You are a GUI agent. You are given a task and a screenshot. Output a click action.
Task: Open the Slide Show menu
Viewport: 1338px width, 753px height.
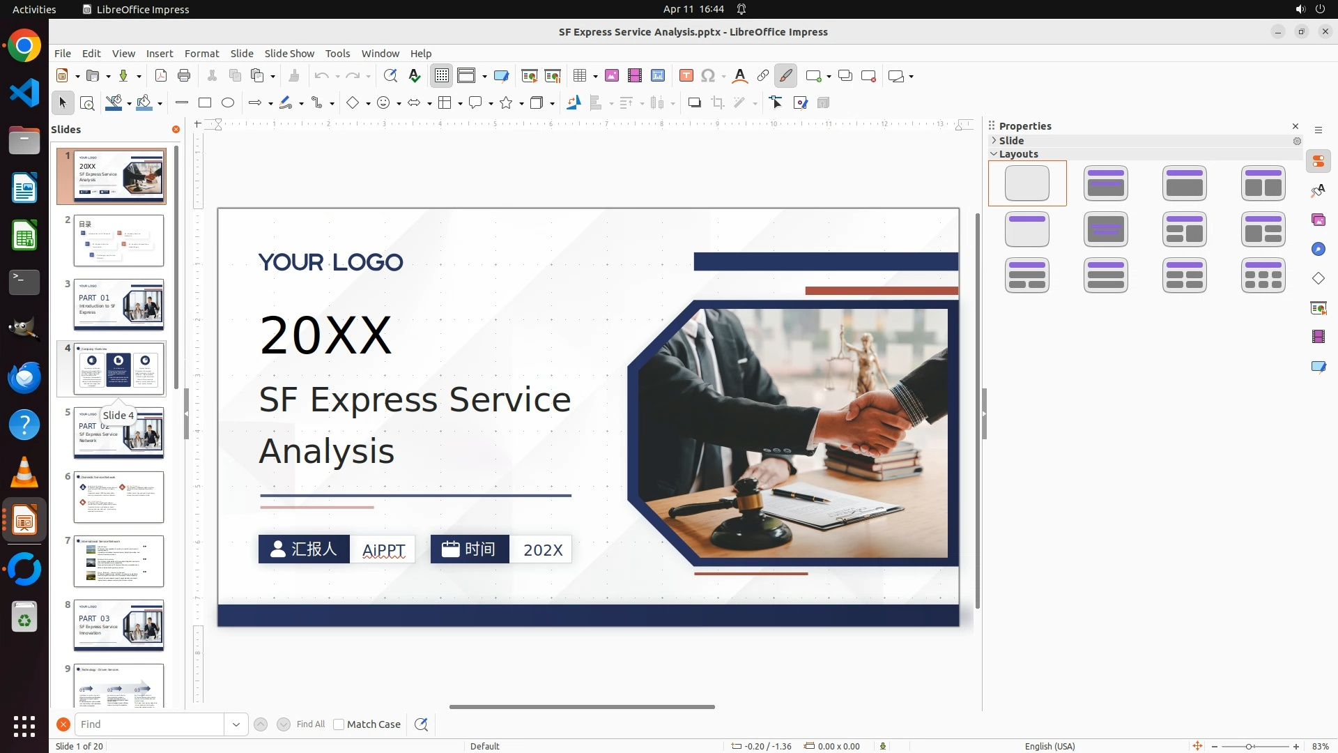[289, 54]
